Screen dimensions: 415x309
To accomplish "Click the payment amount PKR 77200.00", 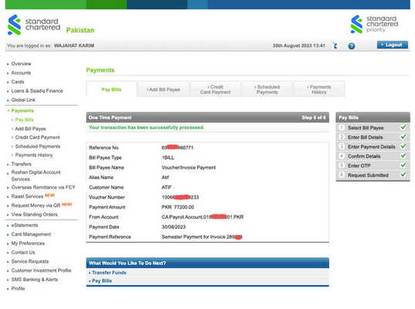I will point(178,207).
